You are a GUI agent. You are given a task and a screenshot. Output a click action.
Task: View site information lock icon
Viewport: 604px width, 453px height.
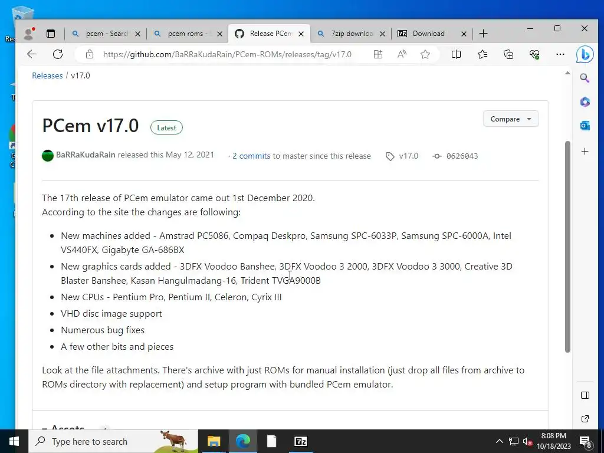pyautogui.click(x=90, y=54)
